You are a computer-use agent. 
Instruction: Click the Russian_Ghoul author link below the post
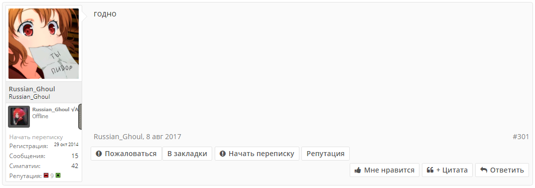coord(119,137)
